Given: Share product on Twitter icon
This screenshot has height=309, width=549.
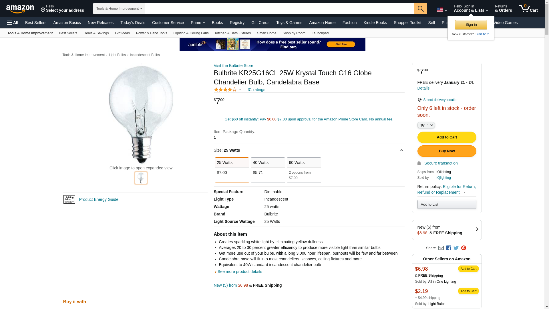Looking at the screenshot, I should click(456, 248).
